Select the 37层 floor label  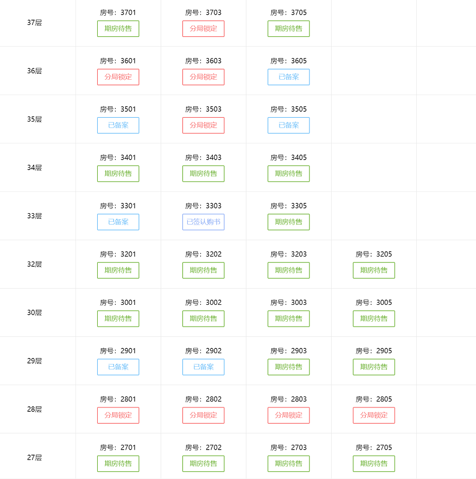[34, 23]
